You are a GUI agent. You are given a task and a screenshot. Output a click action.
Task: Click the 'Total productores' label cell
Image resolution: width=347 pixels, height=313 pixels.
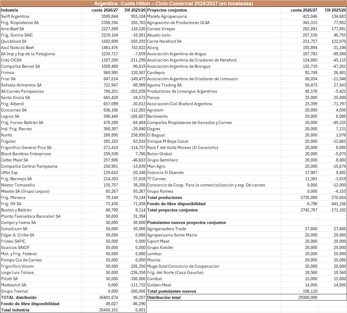click(214, 197)
